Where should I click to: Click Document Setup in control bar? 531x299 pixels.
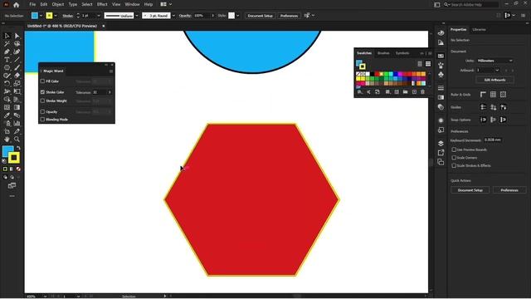260,16
